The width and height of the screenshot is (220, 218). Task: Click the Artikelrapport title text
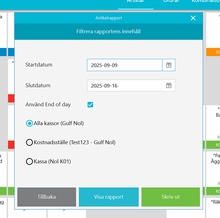tap(109, 18)
